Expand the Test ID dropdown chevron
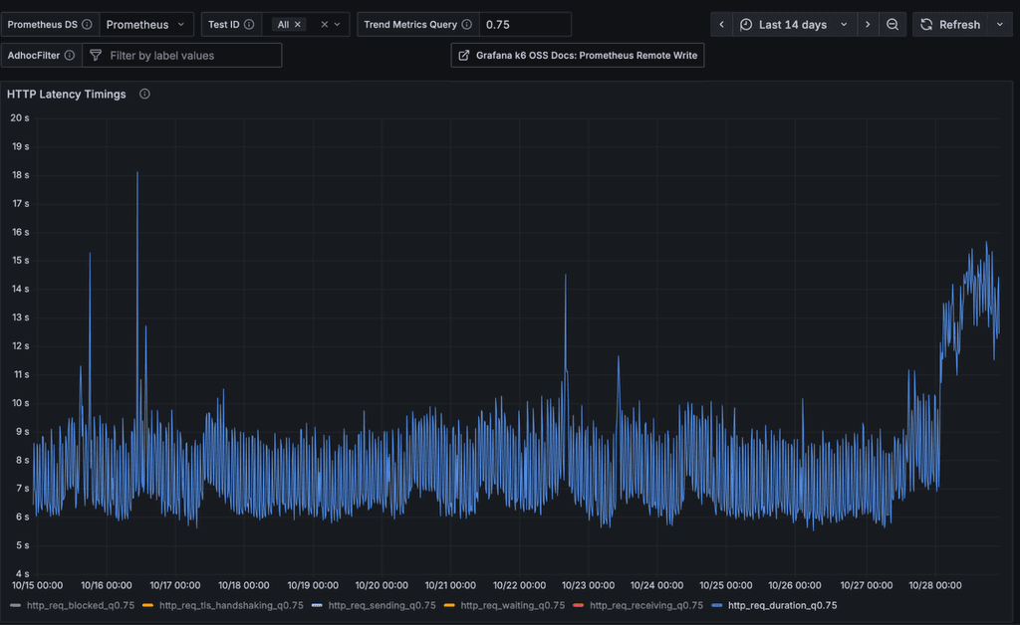This screenshot has height=625, width=1020. click(337, 24)
